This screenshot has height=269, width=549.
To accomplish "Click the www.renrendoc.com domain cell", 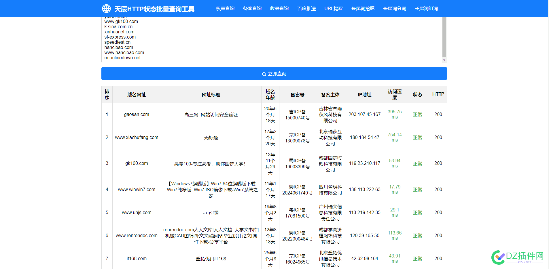I will pos(137,236).
